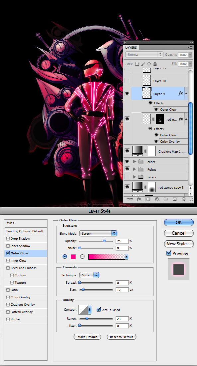The image size is (197, 366).
Task: Open the Layers panel options menu
Action: click(x=190, y=47)
